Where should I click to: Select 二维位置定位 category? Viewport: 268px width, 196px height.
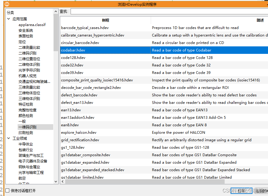click(29, 59)
